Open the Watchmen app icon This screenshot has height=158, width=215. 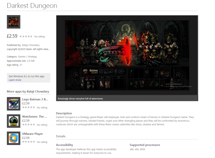(13, 121)
